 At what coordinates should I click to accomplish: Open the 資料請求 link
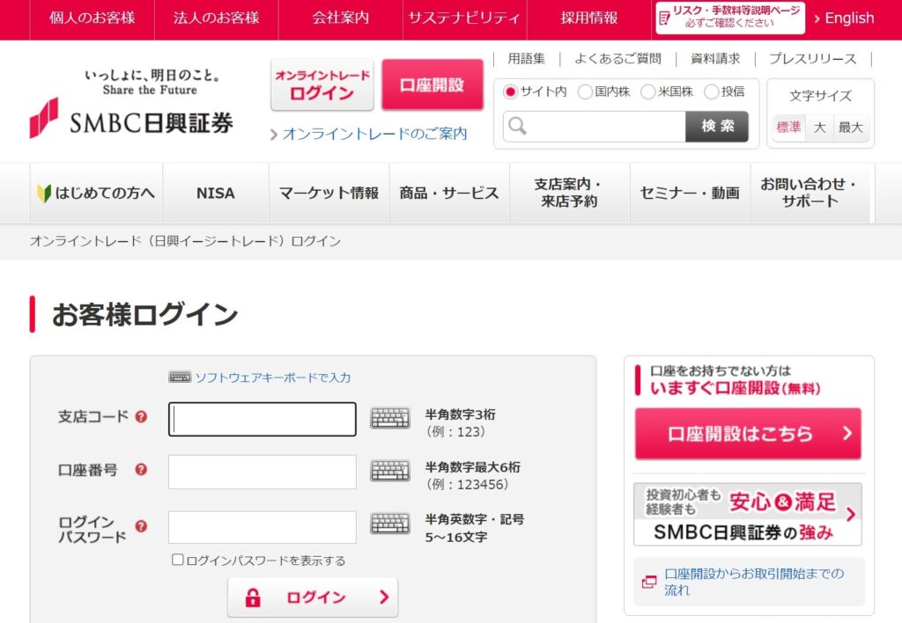pos(715,59)
